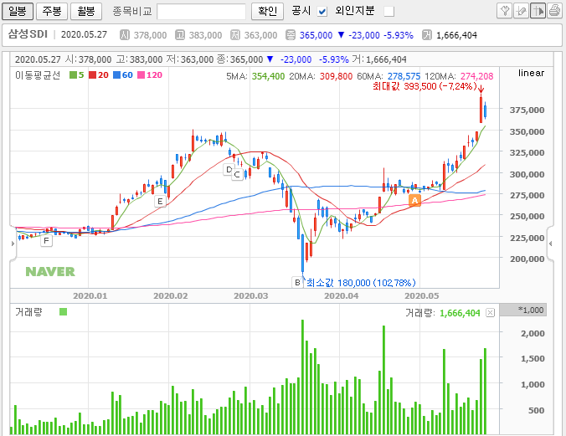This screenshot has width=566, height=436.
Task: Click the 2020.01 date axis label
Action: point(90,296)
